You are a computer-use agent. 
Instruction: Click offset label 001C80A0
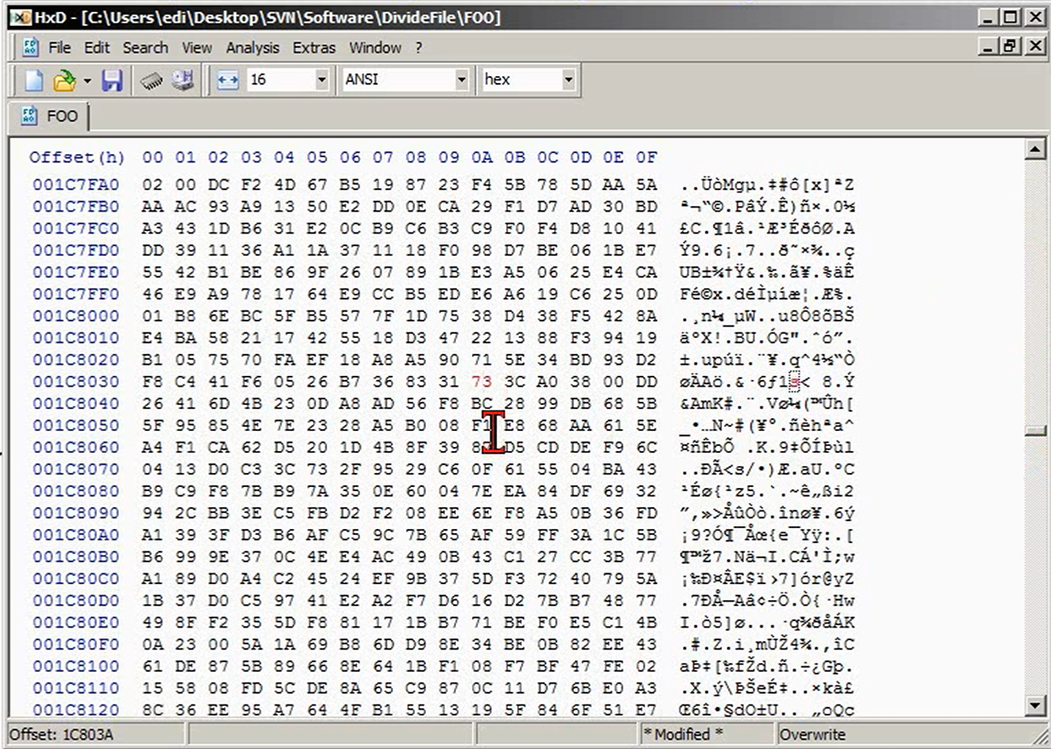point(76,535)
